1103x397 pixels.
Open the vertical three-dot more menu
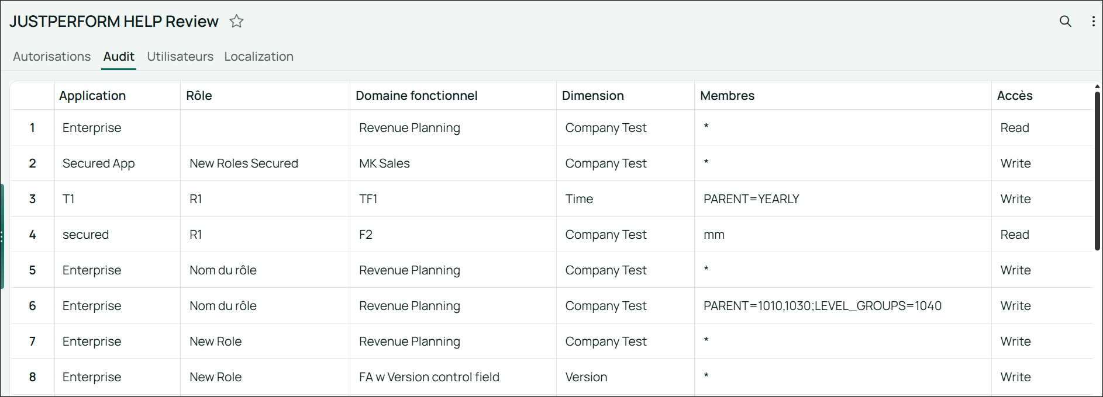tap(1093, 21)
